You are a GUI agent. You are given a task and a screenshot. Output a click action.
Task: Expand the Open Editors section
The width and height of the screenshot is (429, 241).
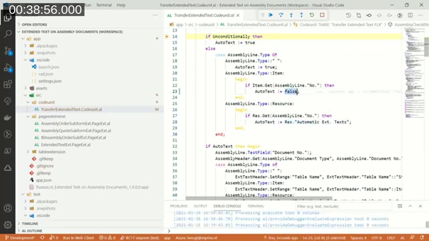34,25
